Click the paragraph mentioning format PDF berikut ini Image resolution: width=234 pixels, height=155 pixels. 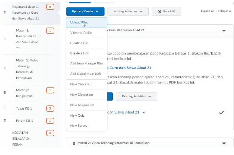click(x=165, y=80)
